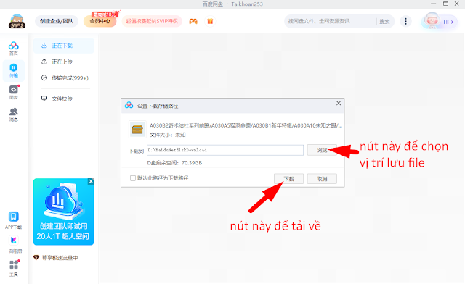Click the game controller icon in header
This screenshot has height=284, width=465.
click(193, 21)
